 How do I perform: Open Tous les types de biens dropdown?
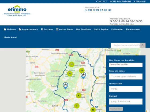[126, 77]
